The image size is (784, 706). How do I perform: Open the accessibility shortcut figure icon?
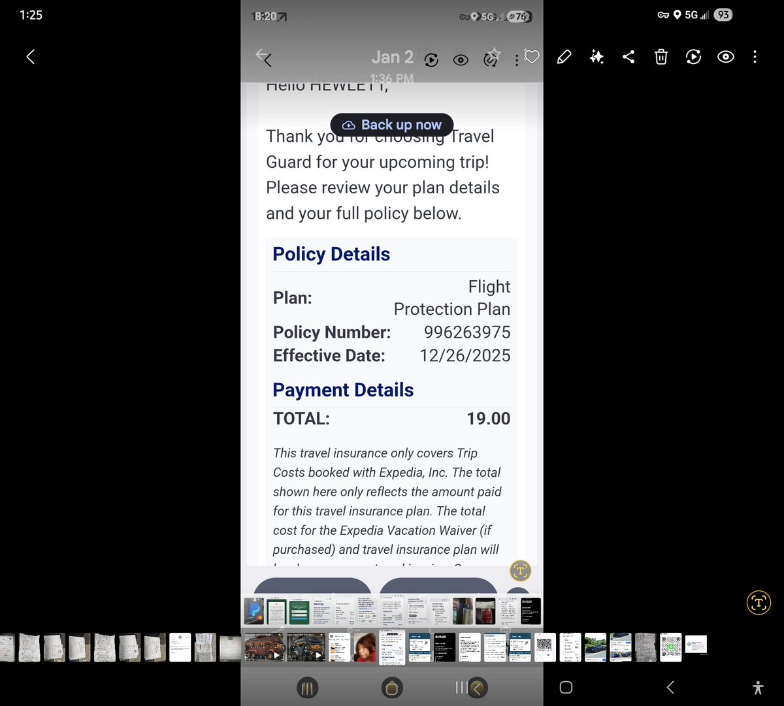758,687
